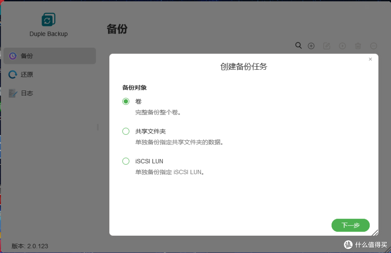Click the 完整备份整个卷 description text
Viewport: 391px width, 253px height.
(158, 112)
